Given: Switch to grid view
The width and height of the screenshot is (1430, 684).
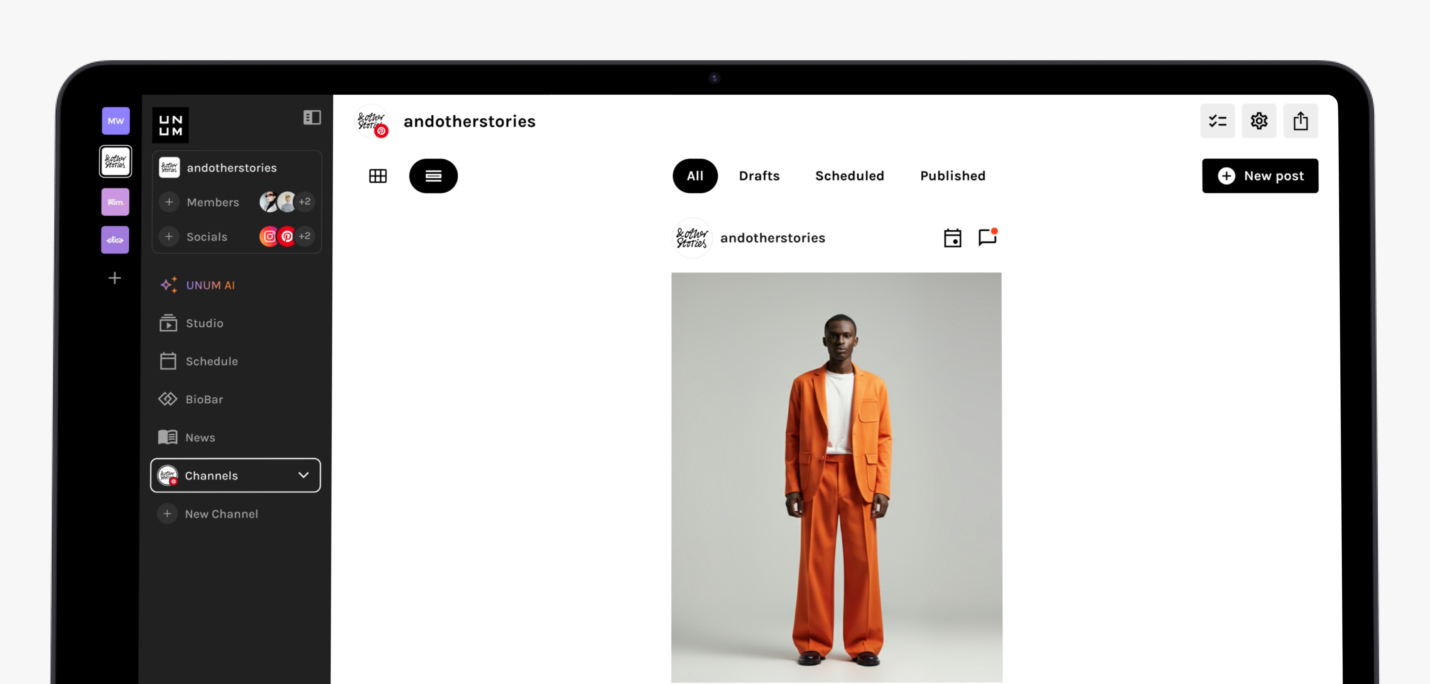Looking at the screenshot, I should [x=378, y=176].
